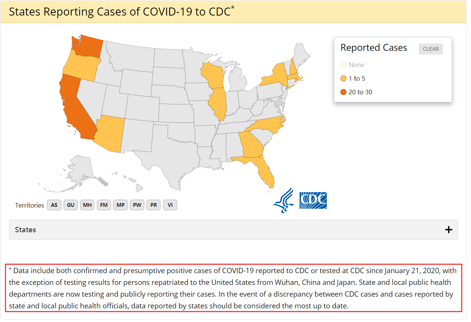
Task: Click the orange 20 to 30 swatch
Action: pos(343,92)
